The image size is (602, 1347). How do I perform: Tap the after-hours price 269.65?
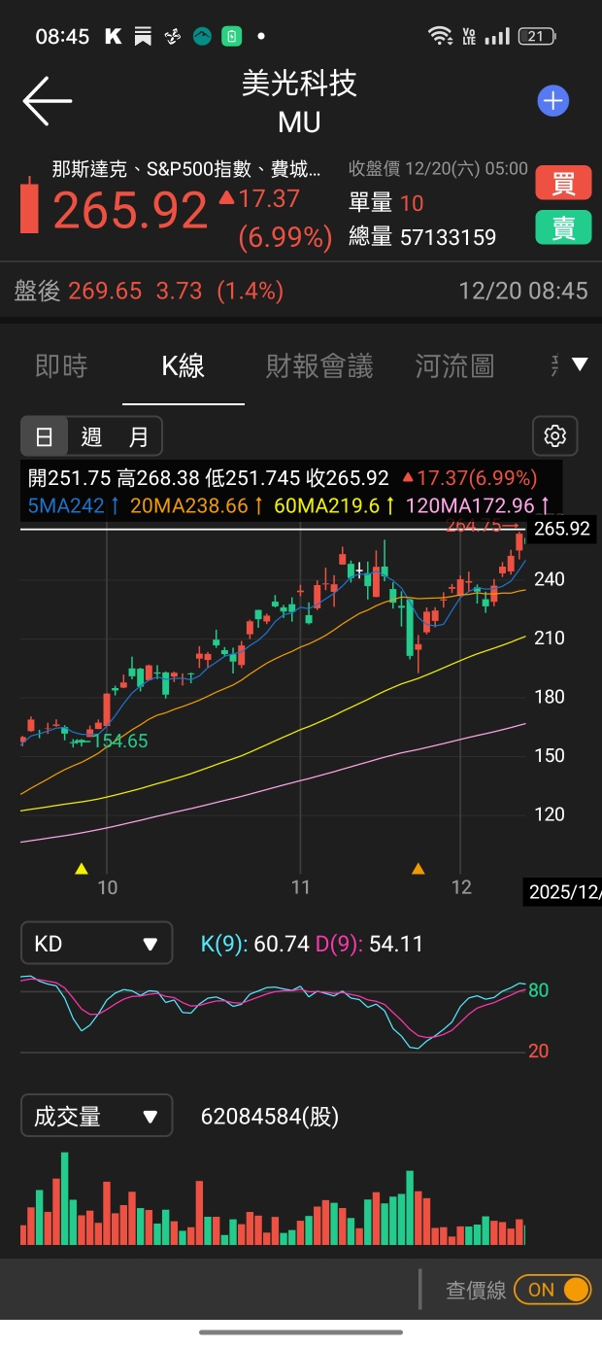pyautogui.click(x=105, y=291)
